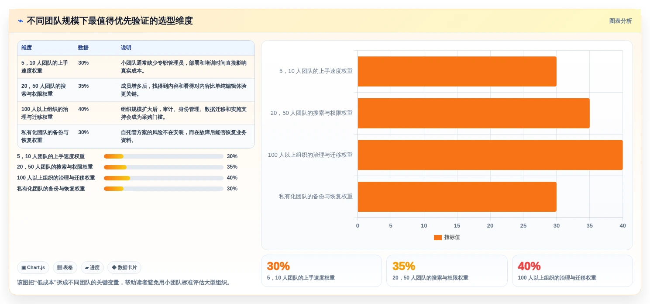Open the 35% data card

(x=447, y=271)
